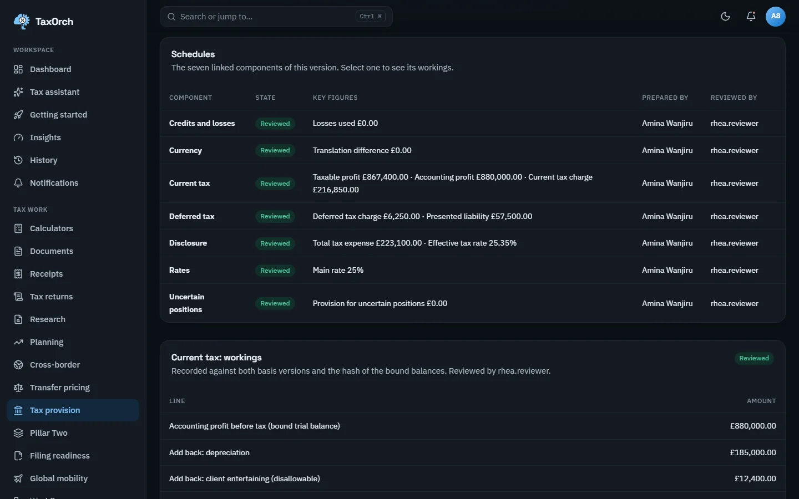This screenshot has height=499, width=799.
Task: Click the Tax returns sidebar icon
Action: pyautogui.click(x=18, y=297)
